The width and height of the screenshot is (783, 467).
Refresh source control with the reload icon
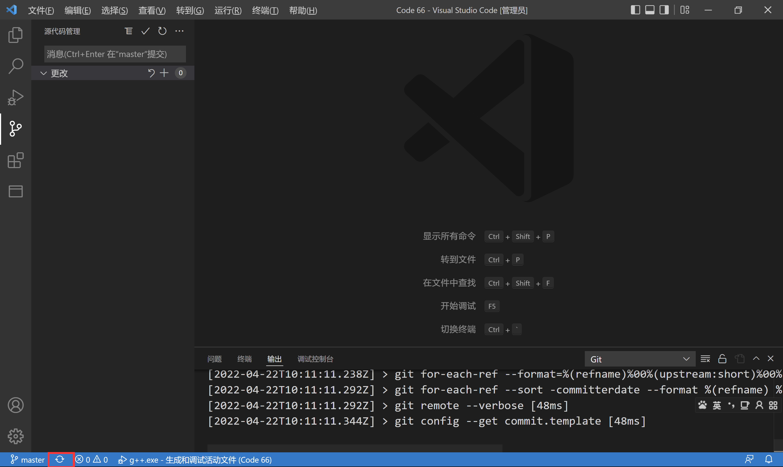tap(162, 31)
